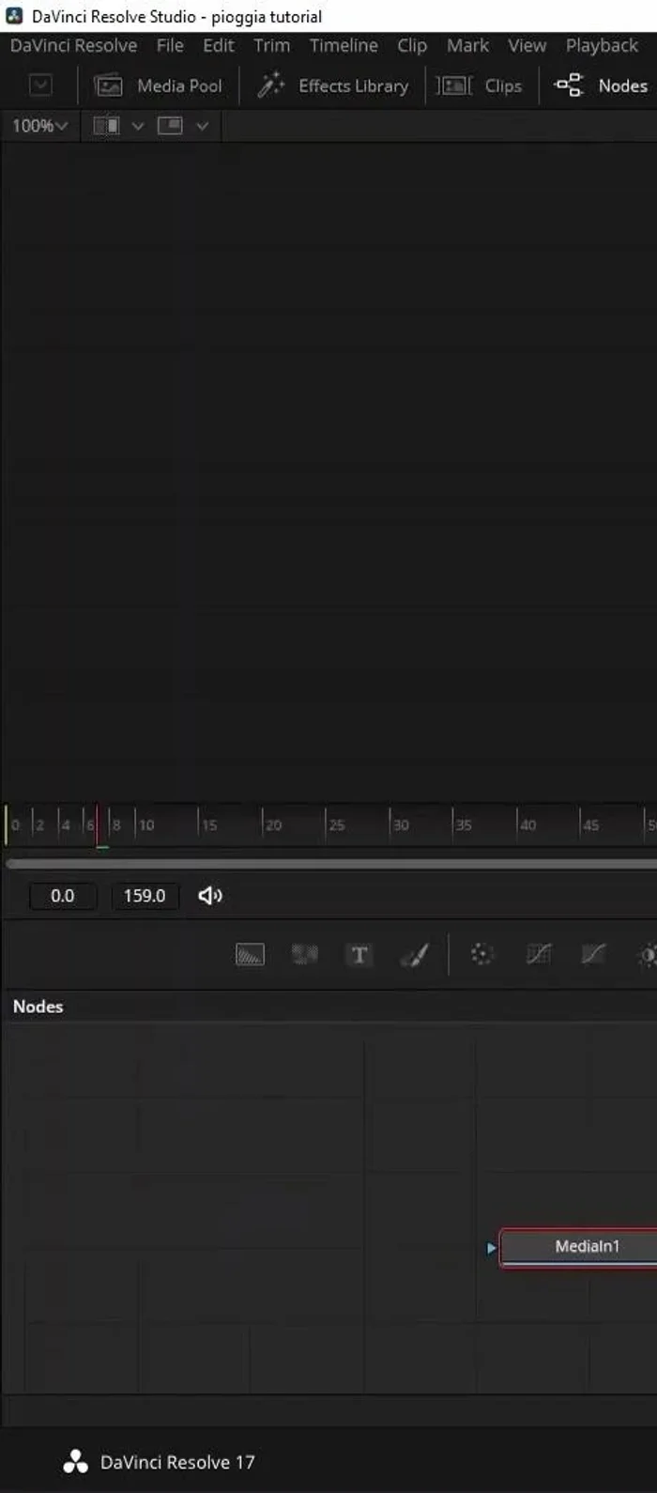Toggle the Clips panel button
The image size is (657, 1493).
[480, 85]
